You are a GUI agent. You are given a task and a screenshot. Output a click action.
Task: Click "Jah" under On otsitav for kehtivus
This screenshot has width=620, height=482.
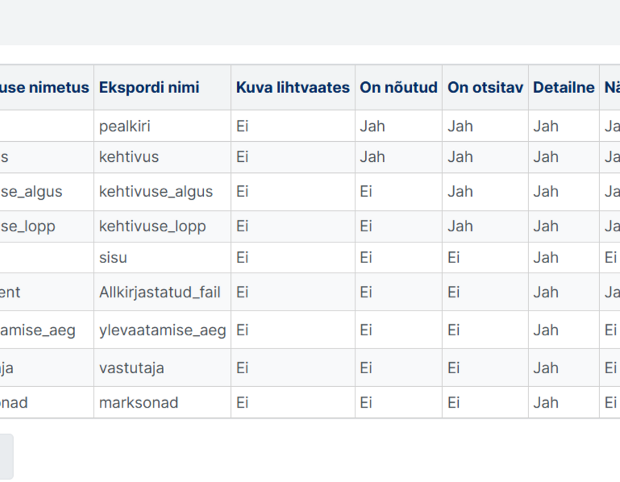point(460,157)
